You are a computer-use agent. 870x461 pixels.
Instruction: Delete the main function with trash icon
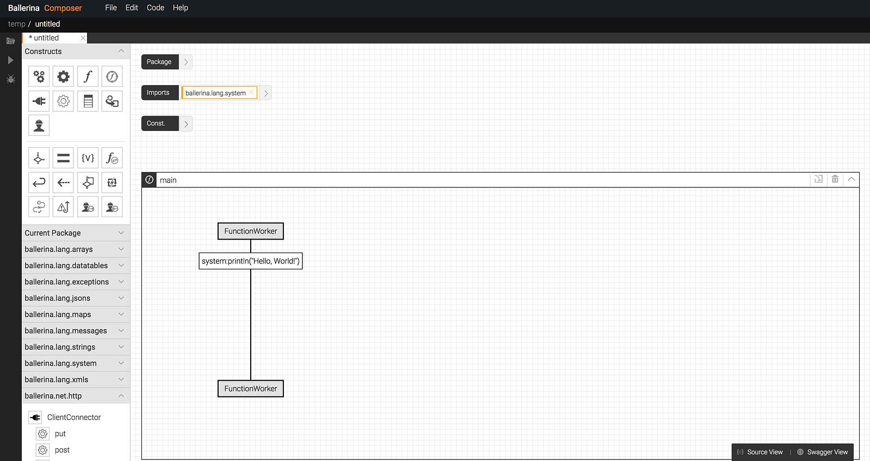(835, 179)
